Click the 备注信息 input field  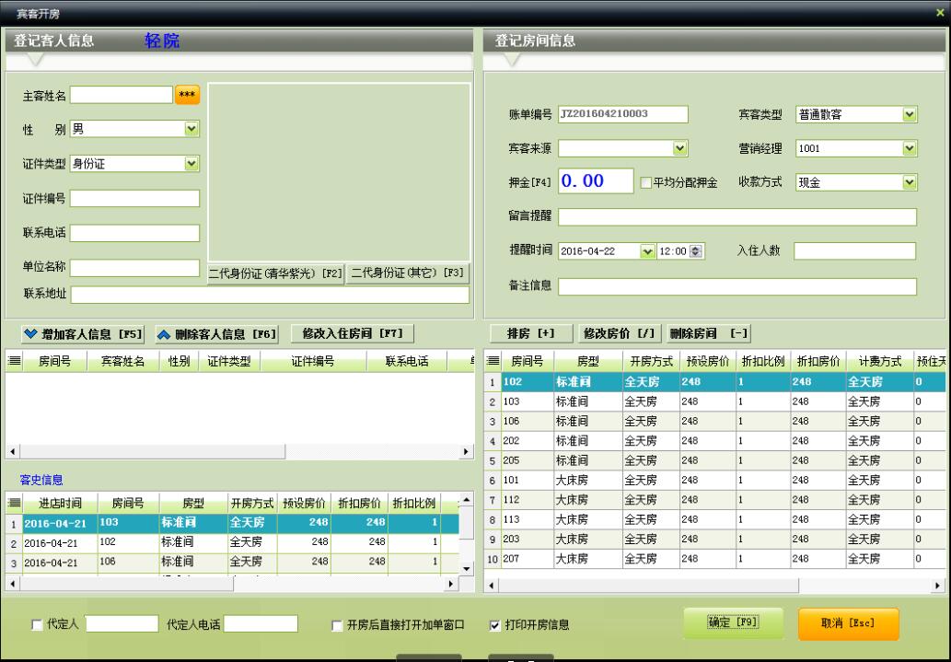pyautogui.click(x=736, y=286)
